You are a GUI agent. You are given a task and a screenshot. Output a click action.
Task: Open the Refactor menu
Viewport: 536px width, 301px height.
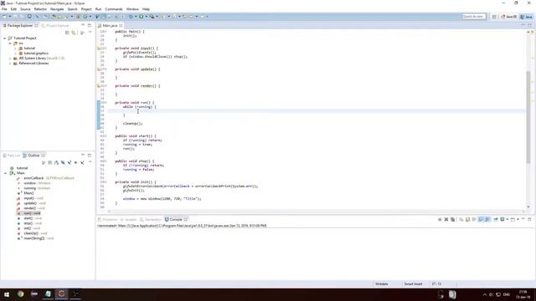pos(40,9)
